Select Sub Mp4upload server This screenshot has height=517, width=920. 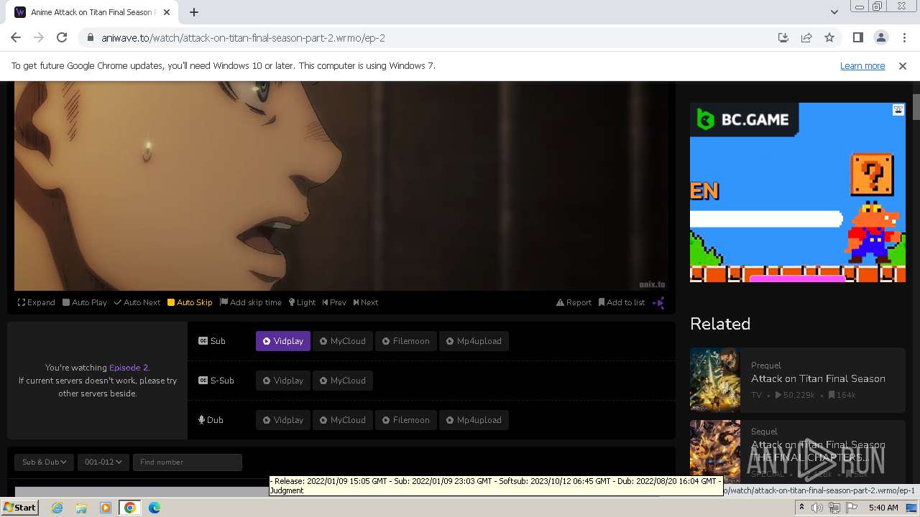point(474,341)
